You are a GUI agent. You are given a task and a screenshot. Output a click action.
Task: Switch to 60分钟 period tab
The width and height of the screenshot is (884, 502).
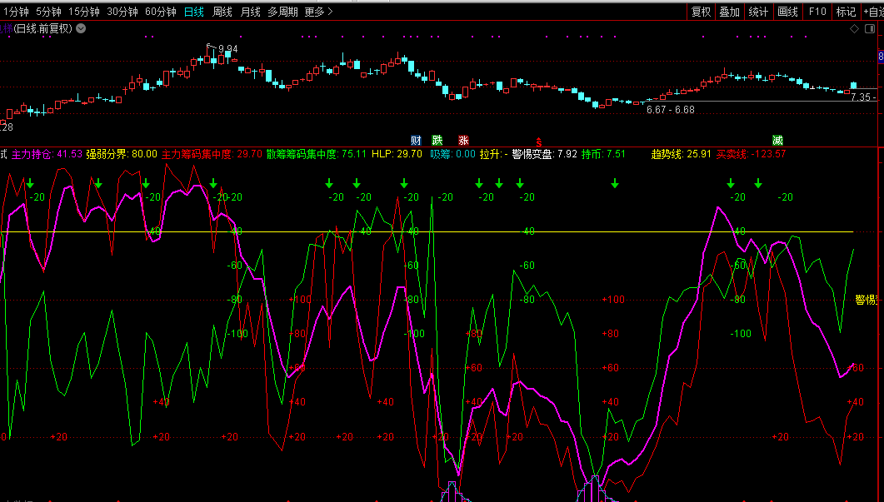[x=160, y=12]
